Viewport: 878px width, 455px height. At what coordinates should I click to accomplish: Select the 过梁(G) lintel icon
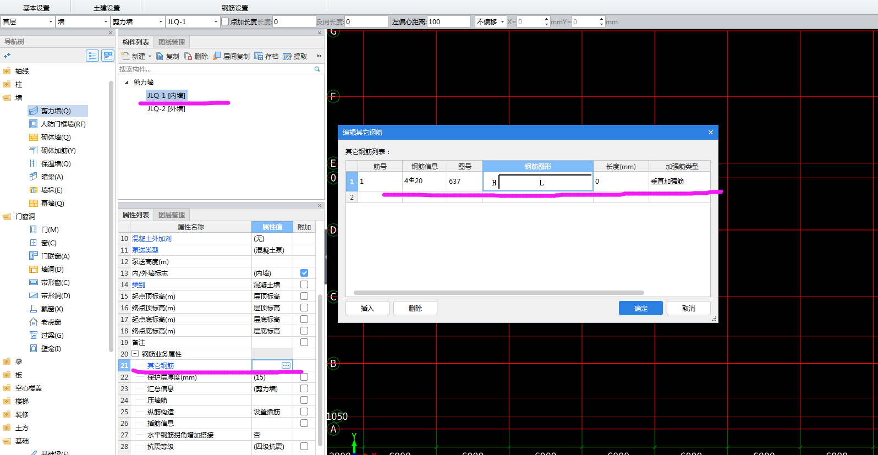[34, 335]
